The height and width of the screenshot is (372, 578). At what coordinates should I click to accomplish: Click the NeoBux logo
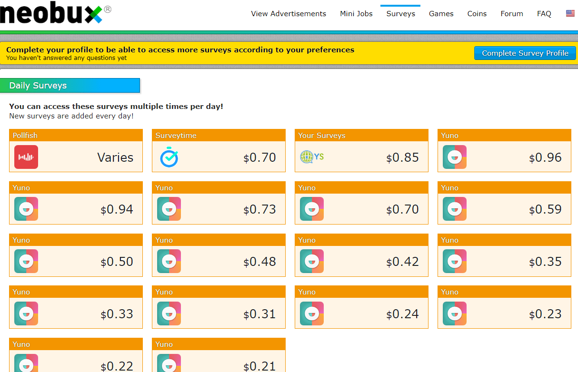coord(52,13)
